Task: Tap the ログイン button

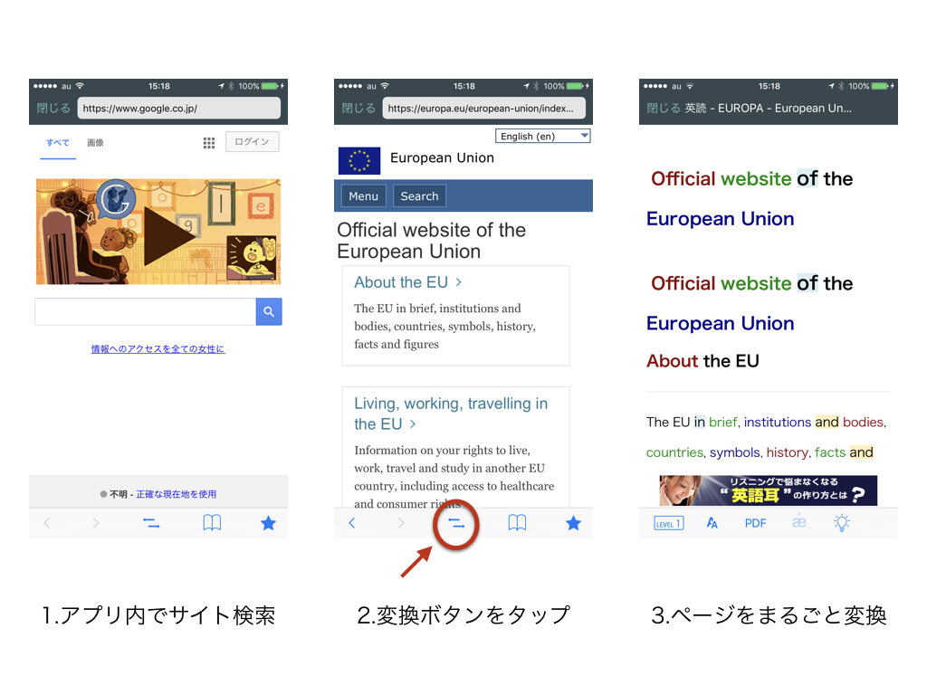Action: coord(252,142)
